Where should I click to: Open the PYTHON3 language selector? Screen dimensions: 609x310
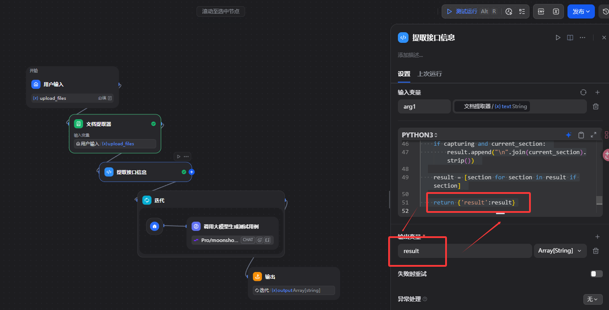[420, 135]
